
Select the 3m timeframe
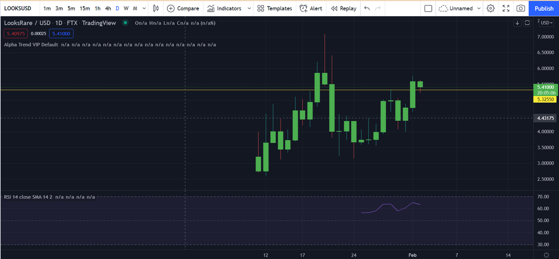click(x=59, y=8)
